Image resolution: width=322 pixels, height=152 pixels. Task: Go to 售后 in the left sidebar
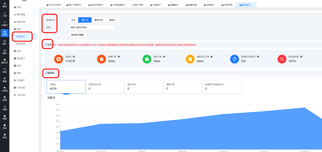tap(4, 52)
